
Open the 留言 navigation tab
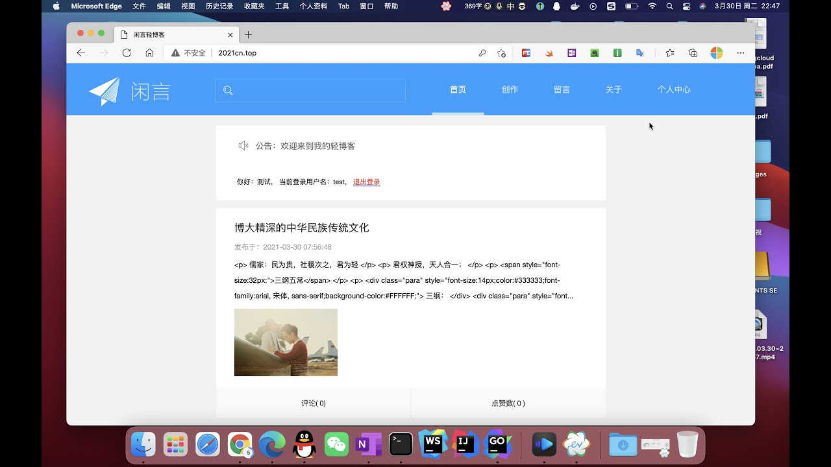(x=562, y=90)
